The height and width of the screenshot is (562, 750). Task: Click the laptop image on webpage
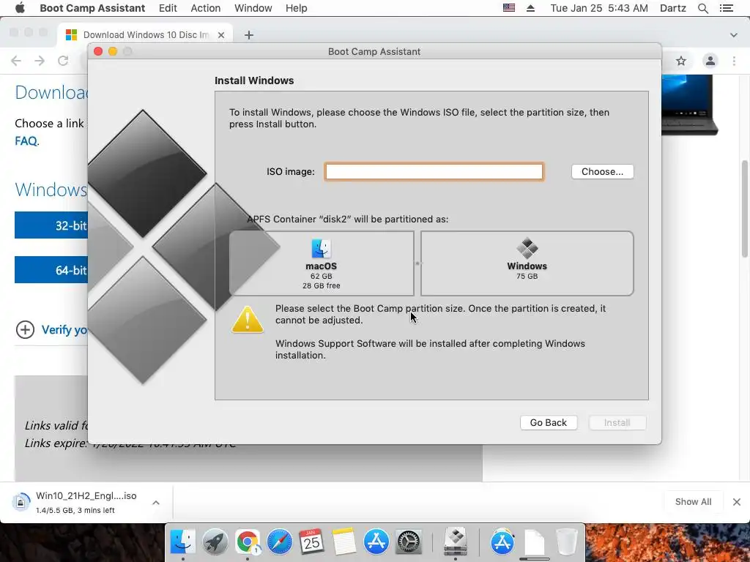[689, 104]
